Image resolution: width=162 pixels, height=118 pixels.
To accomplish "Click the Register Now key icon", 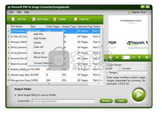I will pos(129,12).
